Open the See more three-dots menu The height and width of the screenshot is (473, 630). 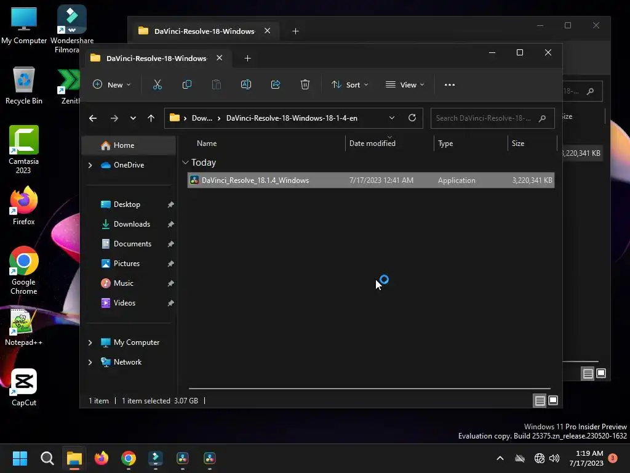pos(450,85)
